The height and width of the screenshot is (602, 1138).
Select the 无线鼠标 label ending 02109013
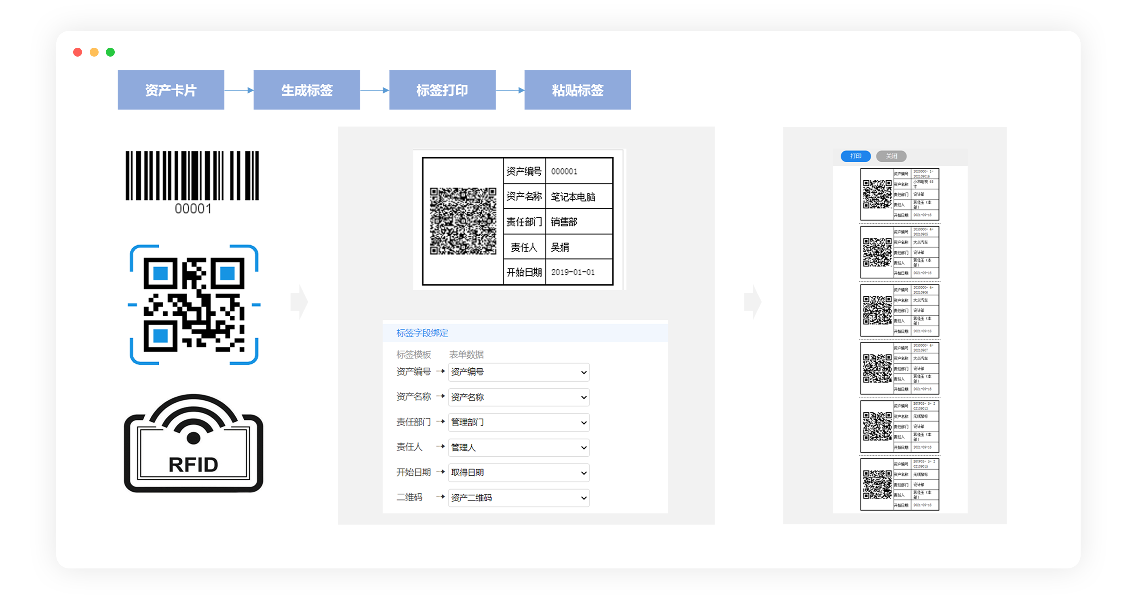(x=900, y=426)
